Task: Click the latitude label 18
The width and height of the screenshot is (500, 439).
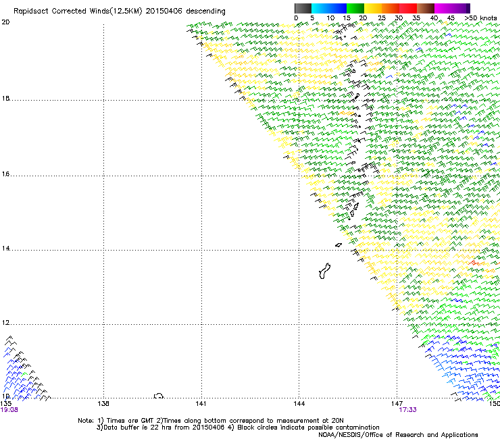Action: (x=5, y=98)
